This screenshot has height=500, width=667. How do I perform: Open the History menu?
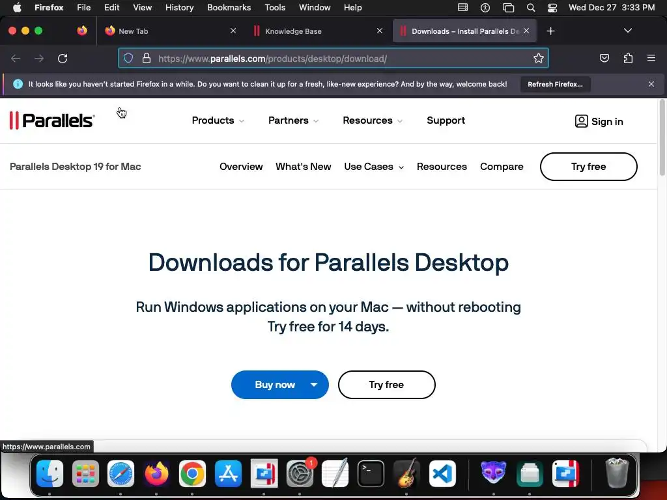[179, 7]
